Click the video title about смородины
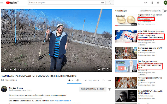This screenshot has width=167, height=104. click(39, 76)
